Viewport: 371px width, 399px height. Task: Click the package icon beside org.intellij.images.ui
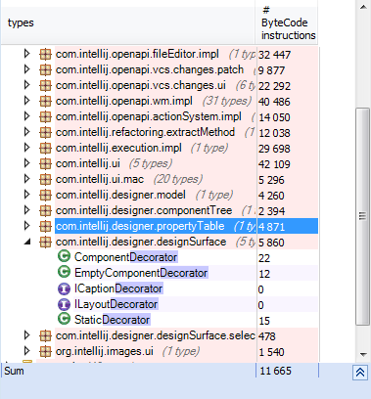click(x=45, y=351)
